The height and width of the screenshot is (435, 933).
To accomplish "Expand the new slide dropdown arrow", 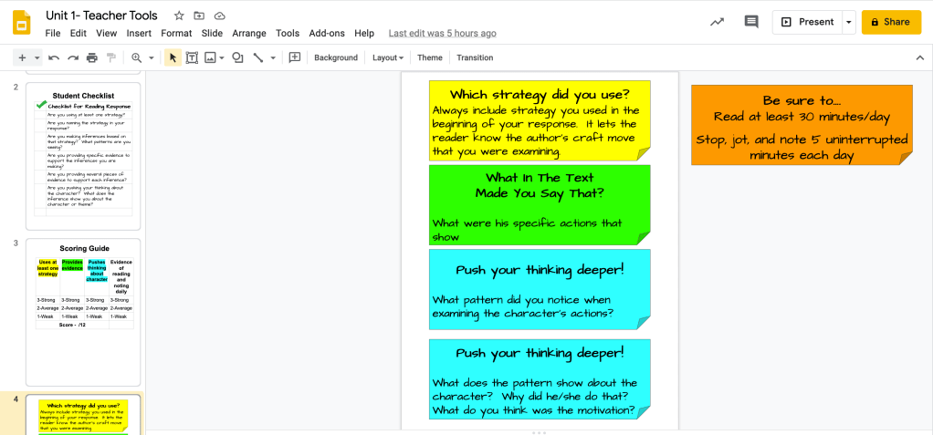I will tap(37, 57).
